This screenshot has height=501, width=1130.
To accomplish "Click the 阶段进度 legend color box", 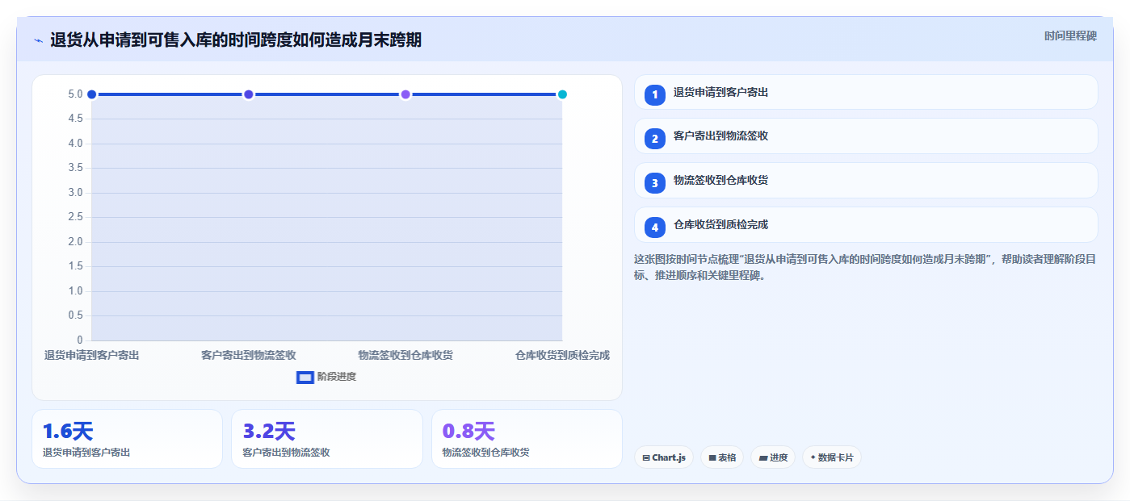I will [x=305, y=377].
